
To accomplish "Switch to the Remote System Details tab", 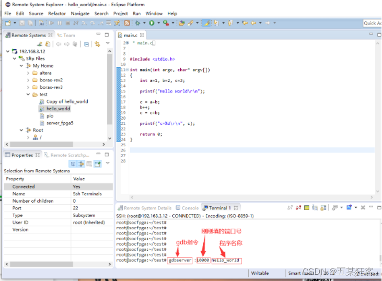I will tap(145, 208).
